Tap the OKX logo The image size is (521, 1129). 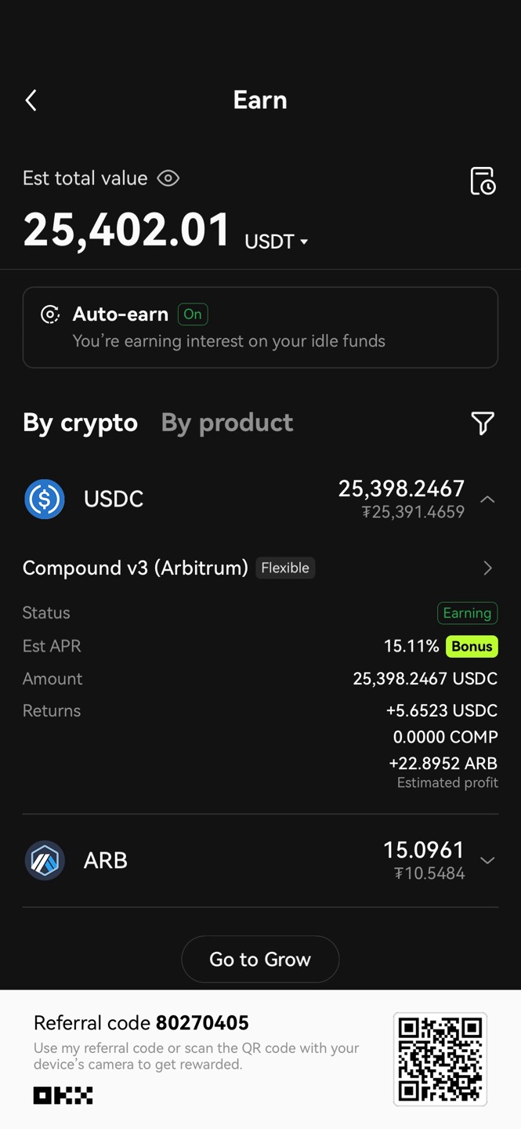pyautogui.click(x=63, y=1095)
